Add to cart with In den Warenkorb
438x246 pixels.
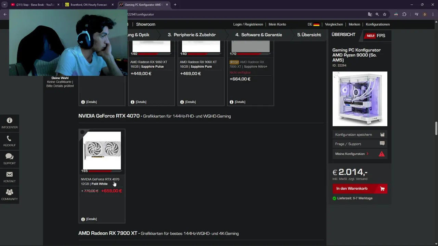tap(360, 189)
